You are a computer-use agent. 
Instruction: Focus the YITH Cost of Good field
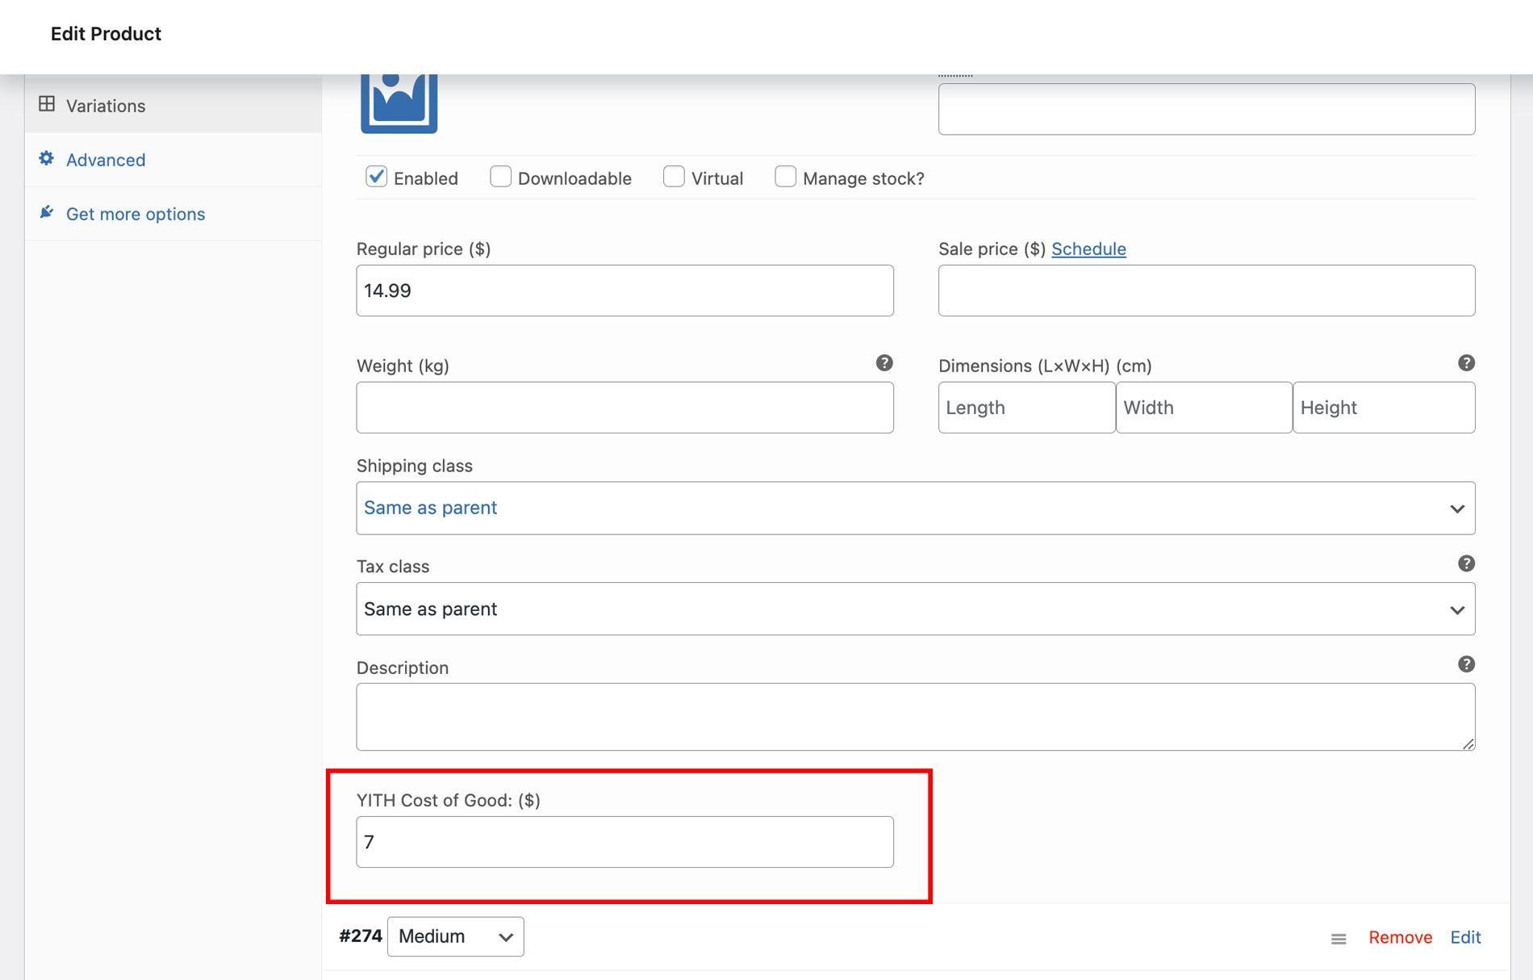coord(625,842)
